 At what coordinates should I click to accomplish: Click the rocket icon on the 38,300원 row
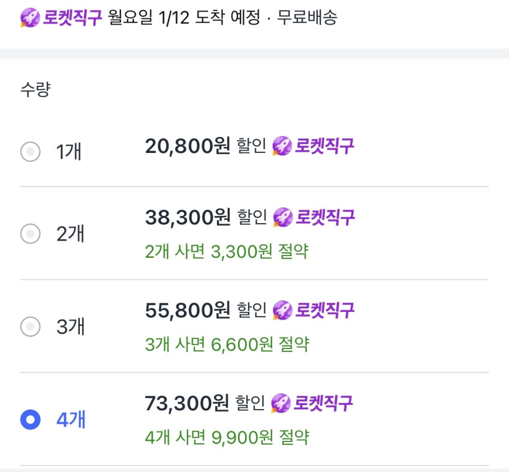pyautogui.click(x=282, y=218)
